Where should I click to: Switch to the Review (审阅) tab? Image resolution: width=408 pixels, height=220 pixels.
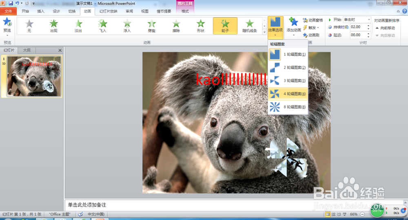point(129,11)
